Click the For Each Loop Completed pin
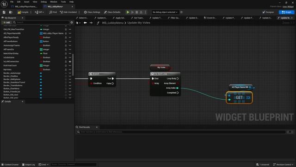The height and width of the screenshot is (167, 296). (178, 93)
